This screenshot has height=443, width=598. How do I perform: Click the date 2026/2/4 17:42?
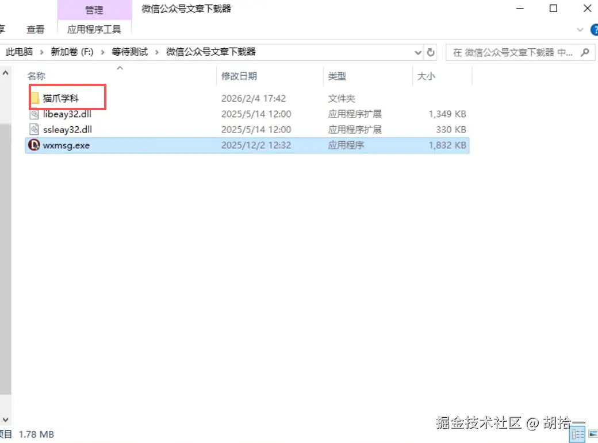click(x=254, y=98)
